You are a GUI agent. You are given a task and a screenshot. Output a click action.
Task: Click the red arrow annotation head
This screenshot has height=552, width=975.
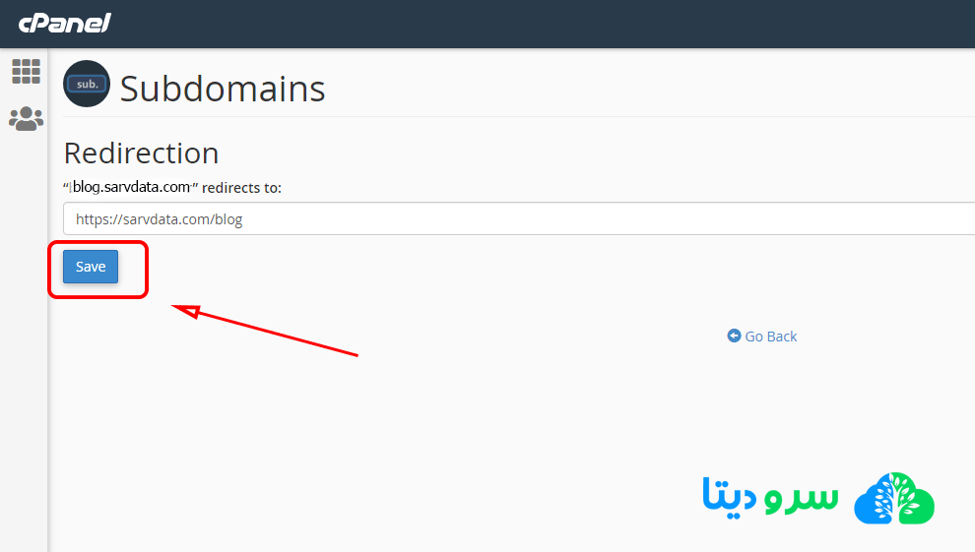[185, 312]
